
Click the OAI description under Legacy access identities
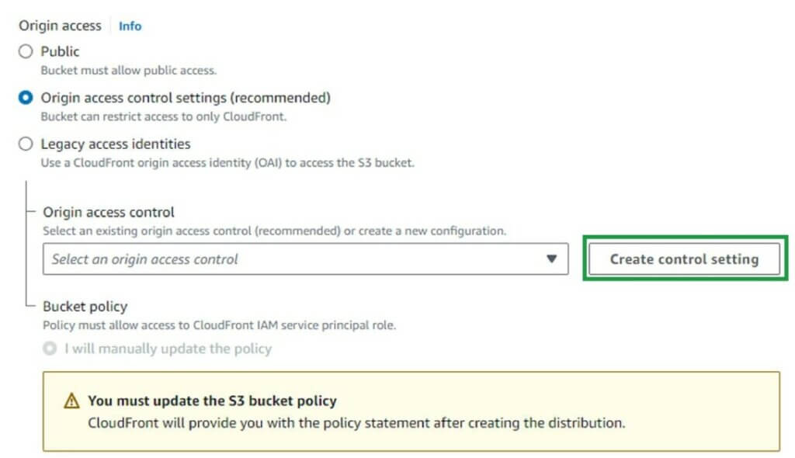coord(227,163)
